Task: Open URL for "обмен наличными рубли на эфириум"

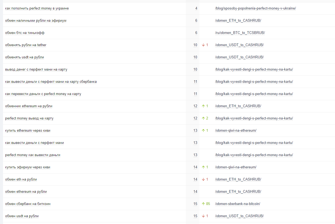Action: point(238,21)
